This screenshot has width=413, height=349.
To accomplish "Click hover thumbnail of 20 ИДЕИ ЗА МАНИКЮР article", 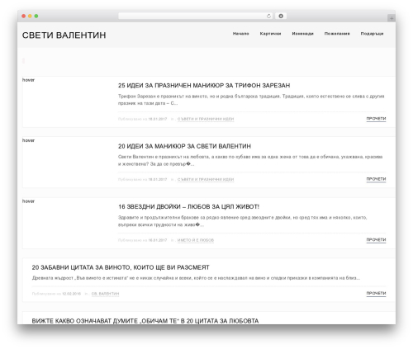I will (28, 140).
